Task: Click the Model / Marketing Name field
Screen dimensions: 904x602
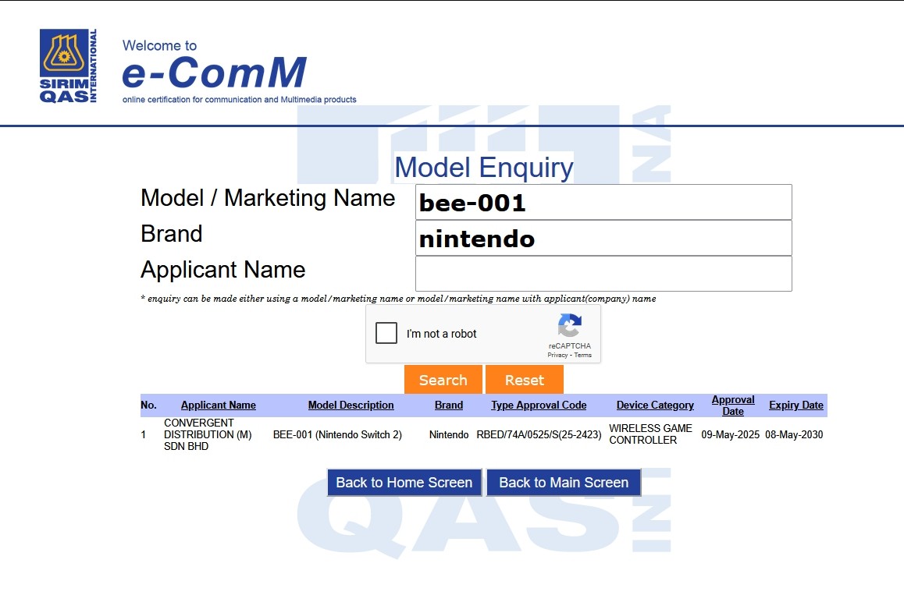Action: [603, 203]
